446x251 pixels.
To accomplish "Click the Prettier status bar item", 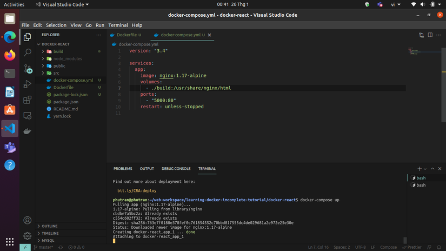I will [x=411, y=247].
